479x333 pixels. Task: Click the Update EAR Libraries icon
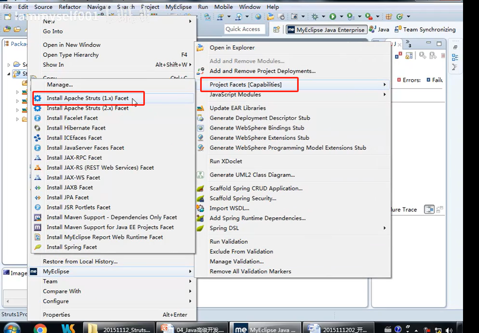tap(201, 108)
